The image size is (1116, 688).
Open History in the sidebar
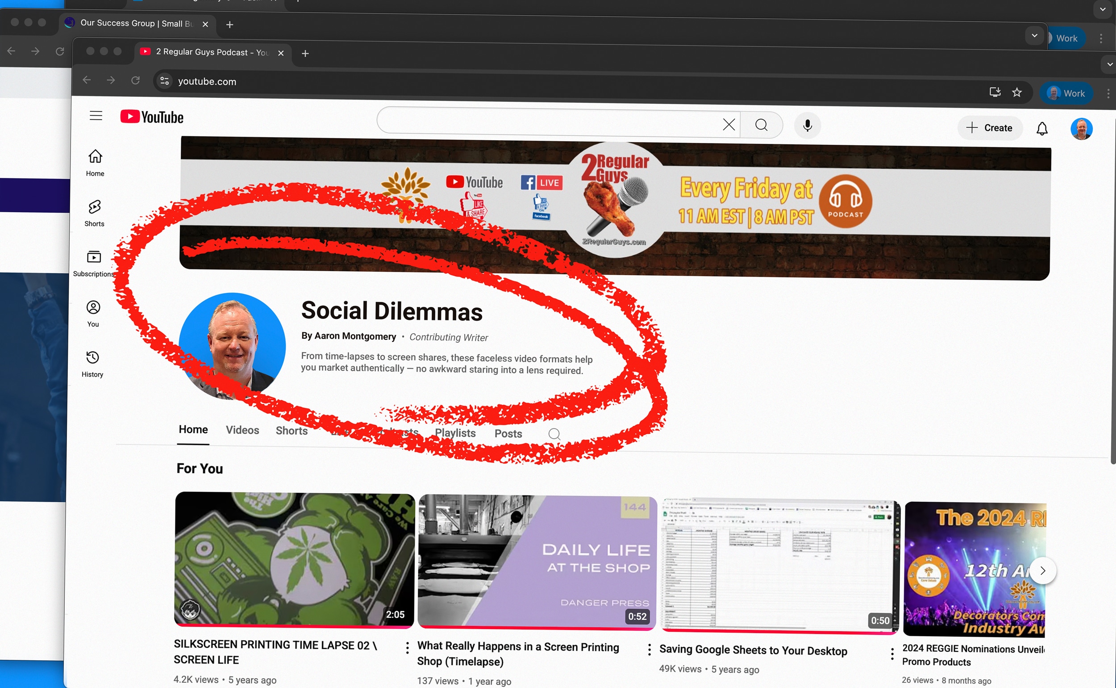(x=92, y=364)
